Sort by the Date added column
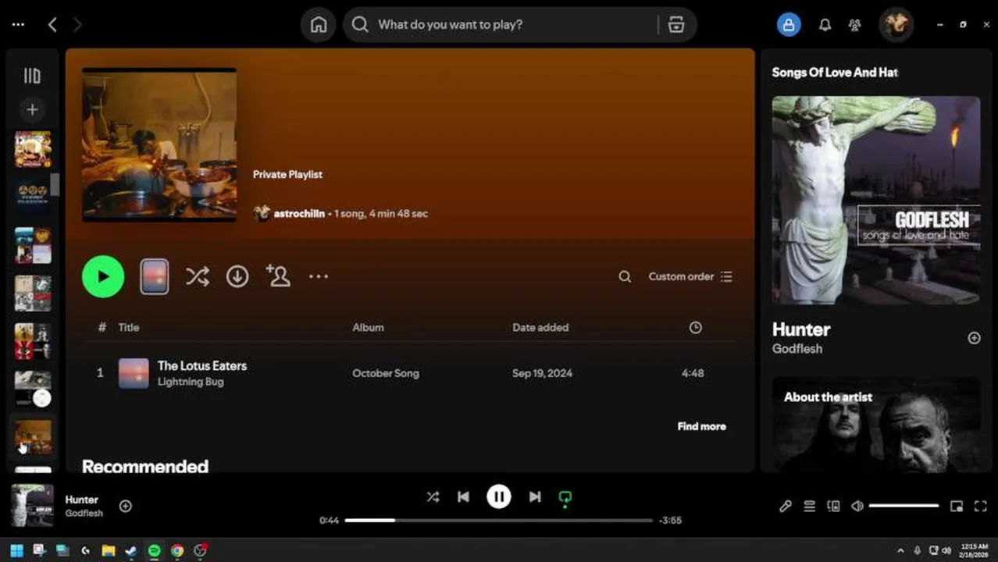This screenshot has height=562, width=998. 540,328
